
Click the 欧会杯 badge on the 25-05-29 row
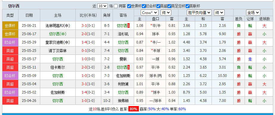10,42
